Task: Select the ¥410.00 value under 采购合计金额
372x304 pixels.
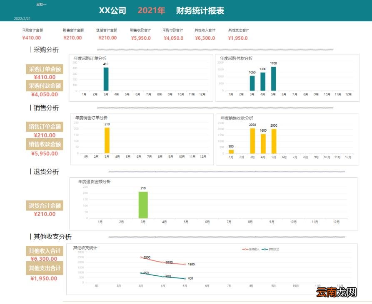Action: tap(31, 38)
